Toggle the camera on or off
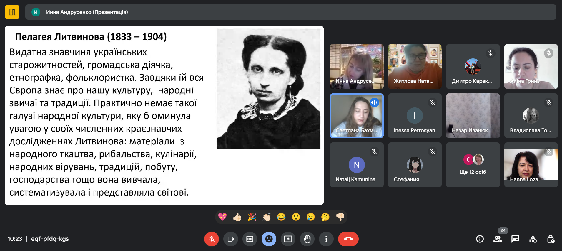 pos(231,239)
